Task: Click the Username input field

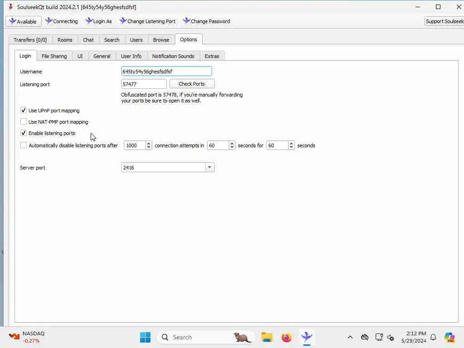Action: (167, 71)
